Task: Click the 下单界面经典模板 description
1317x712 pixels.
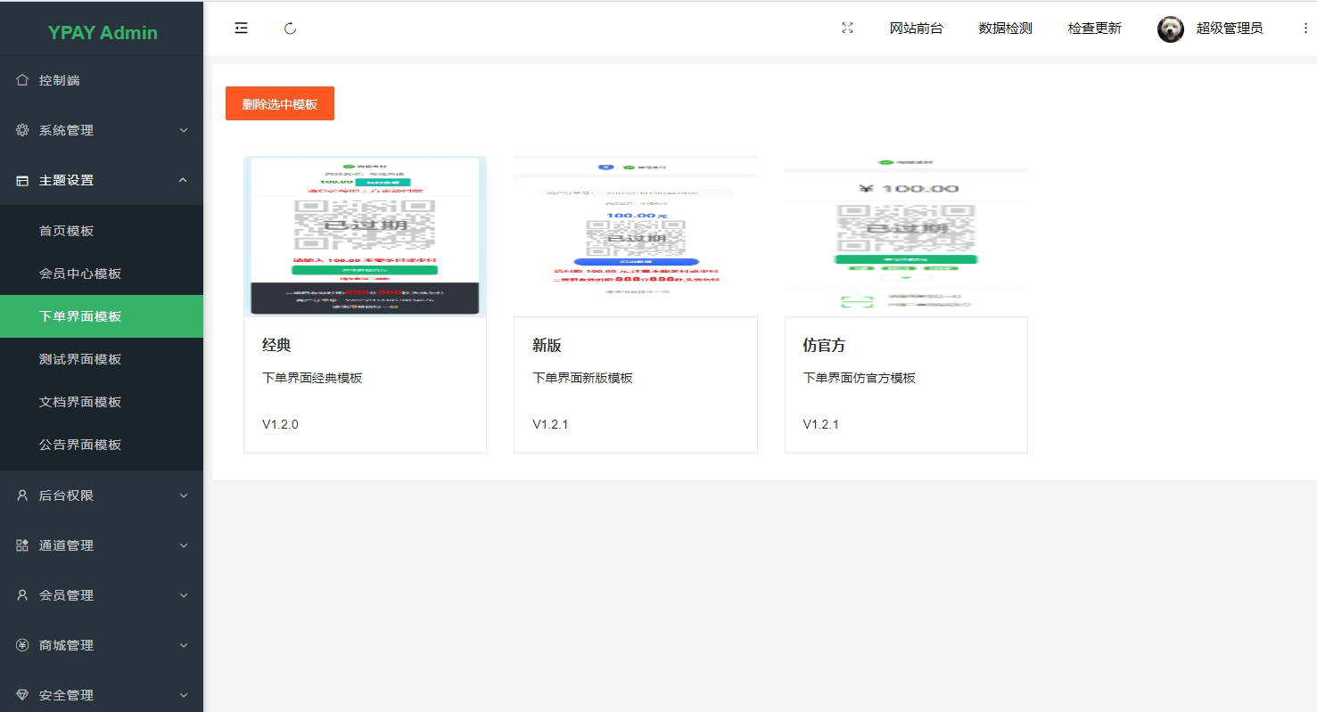Action: click(x=312, y=378)
